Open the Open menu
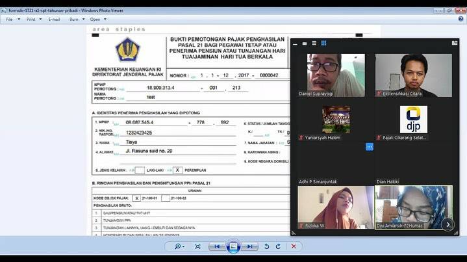This screenshot has width=467, height=262. tap(97, 20)
